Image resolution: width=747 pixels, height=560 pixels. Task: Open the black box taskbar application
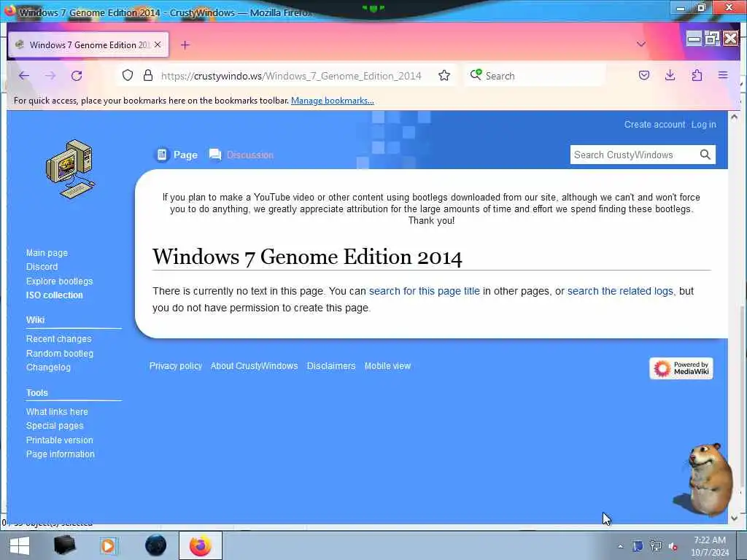point(64,545)
